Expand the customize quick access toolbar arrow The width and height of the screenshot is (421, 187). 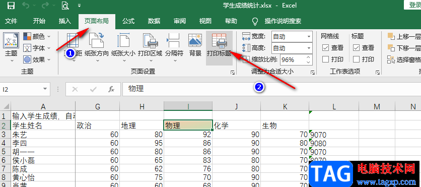(79, 6)
